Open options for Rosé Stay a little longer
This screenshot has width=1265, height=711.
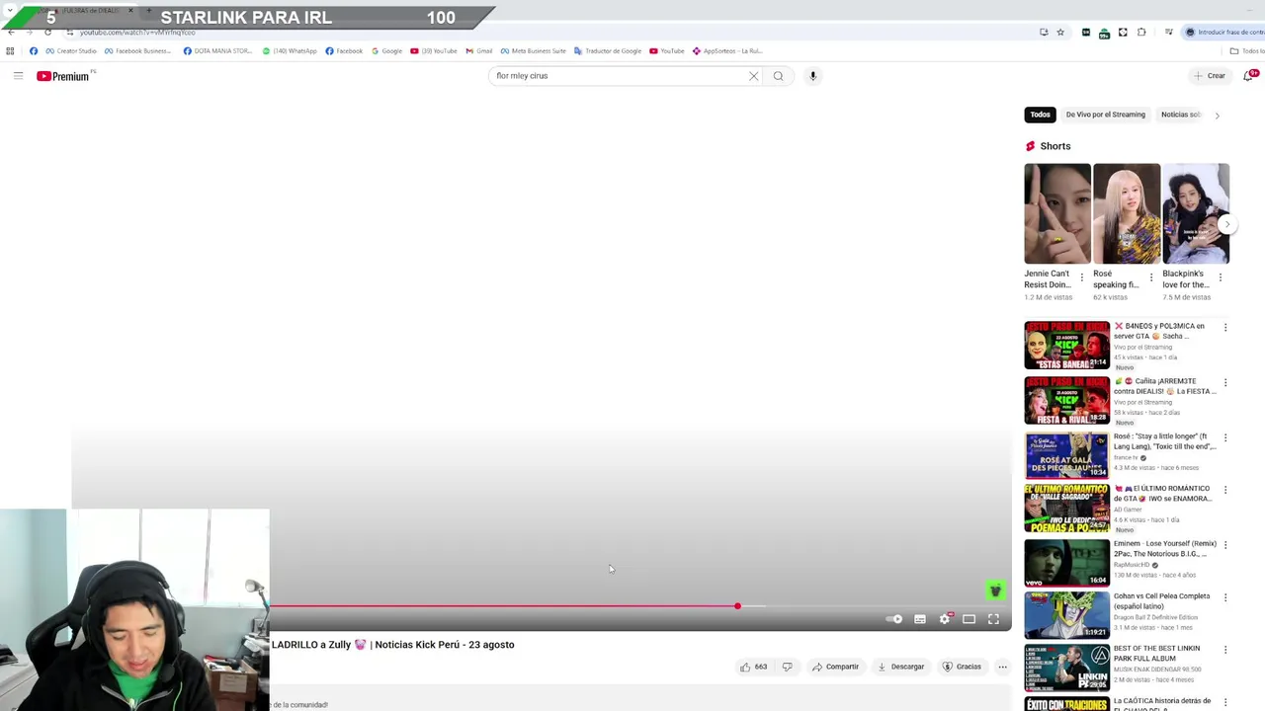(x=1225, y=437)
